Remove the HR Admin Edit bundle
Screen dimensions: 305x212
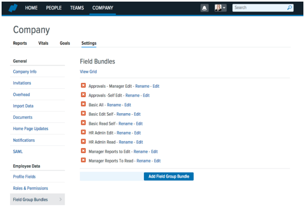pyautogui.click(x=83, y=132)
